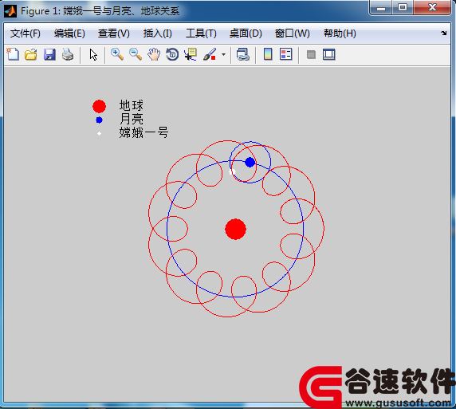Screen dimensions: 456x409
Task: Expand the Brush tool color dropdown arrow
Action: tap(223, 54)
